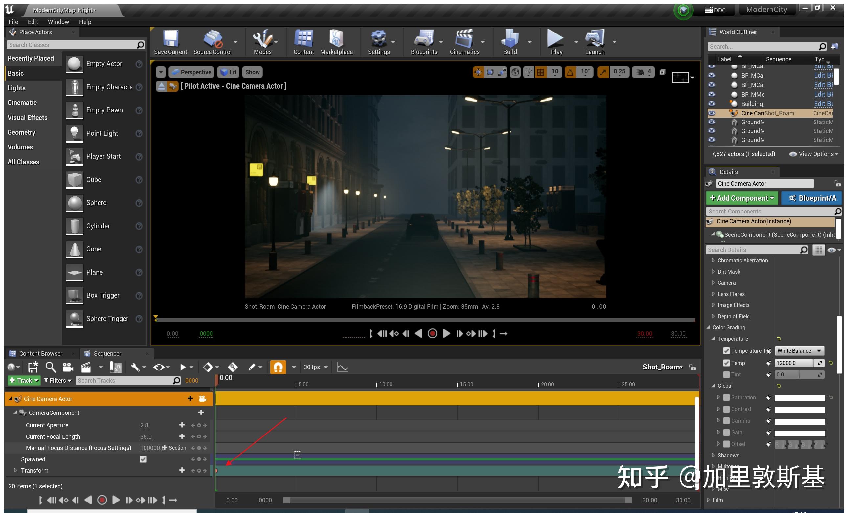Expand the Depth of Field section in Details

coord(713,316)
